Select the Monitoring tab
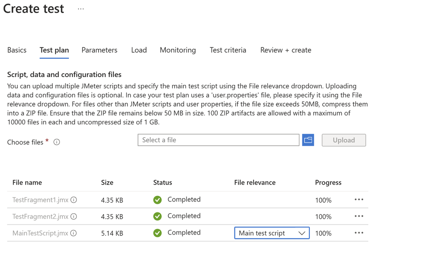The width and height of the screenshot is (436, 272). (x=178, y=50)
